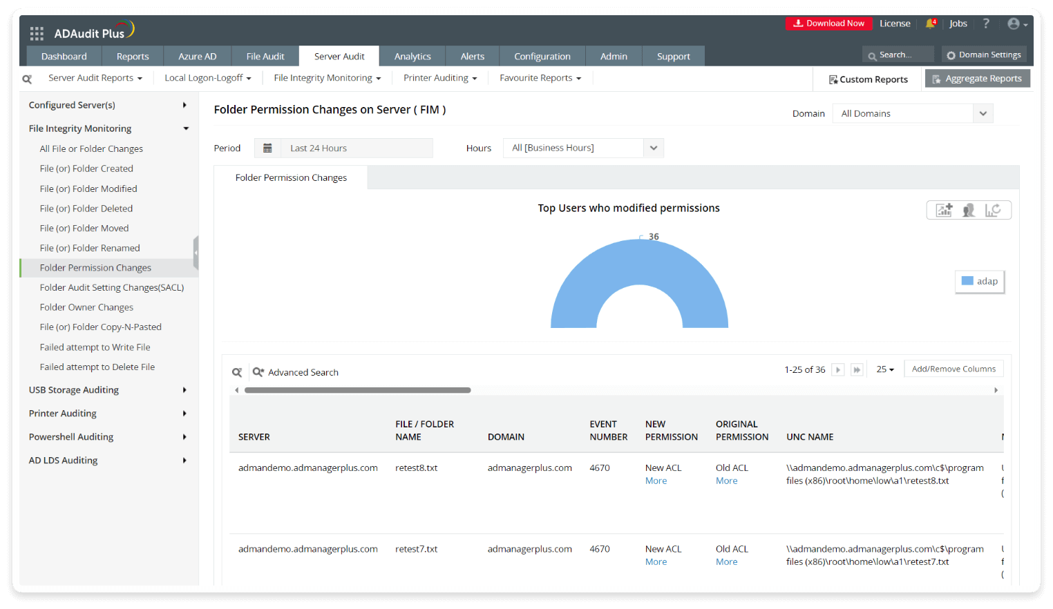This screenshot has height=609, width=1053.
Task: Click the refresh chart icon
Action: (x=993, y=211)
